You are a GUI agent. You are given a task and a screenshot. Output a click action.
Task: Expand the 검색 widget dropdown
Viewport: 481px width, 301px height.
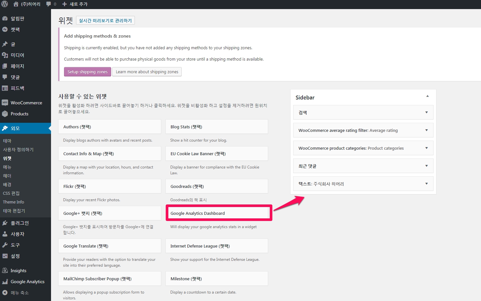pos(426,112)
